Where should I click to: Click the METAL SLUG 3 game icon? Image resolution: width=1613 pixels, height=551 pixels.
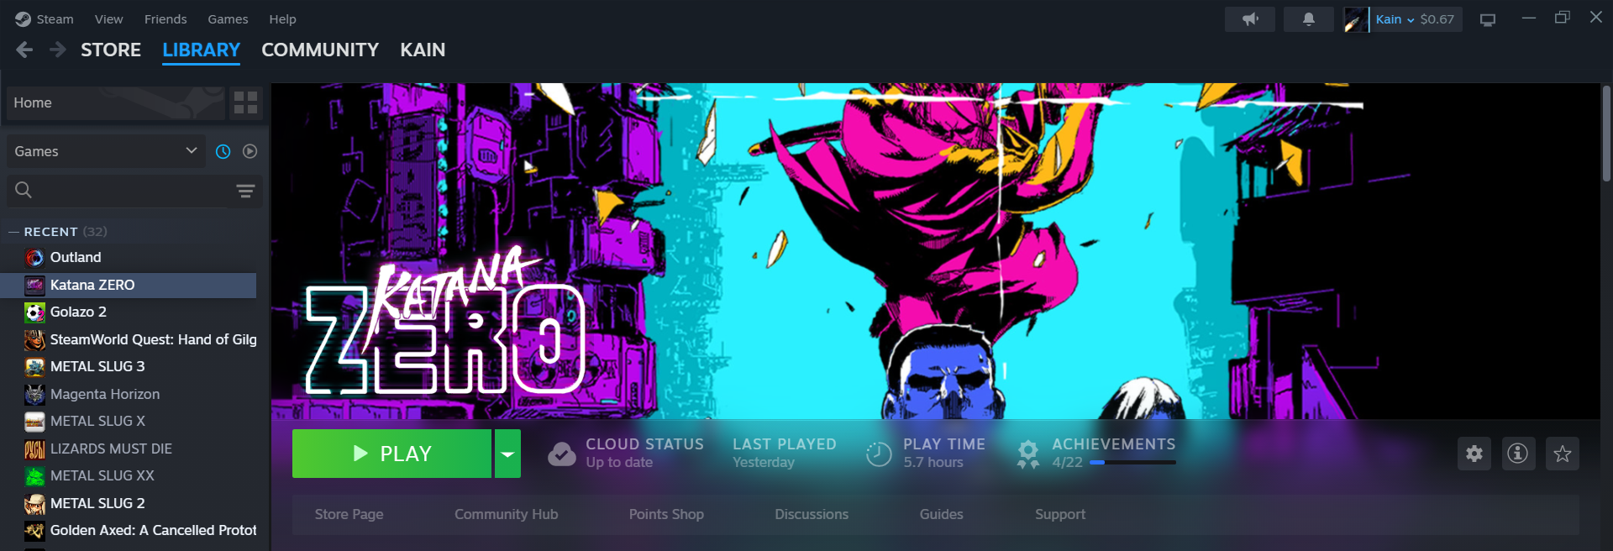click(34, 367)
